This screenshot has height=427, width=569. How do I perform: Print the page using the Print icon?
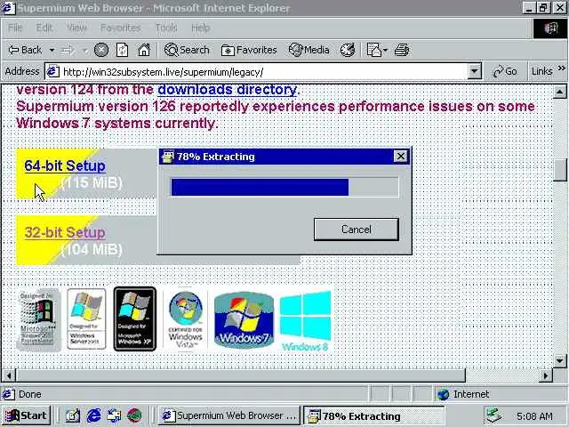click(402, 50)
